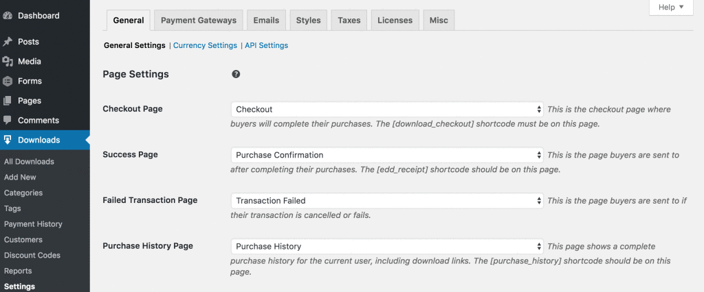Go to the API Settings link
The height and width of the screenshot is (292, 704).
pos(266,46)
